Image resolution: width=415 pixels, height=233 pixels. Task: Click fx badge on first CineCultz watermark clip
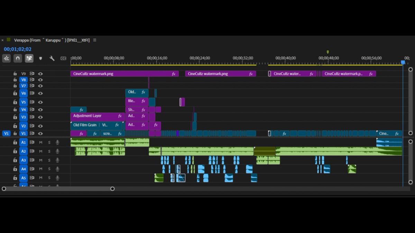pyautogui.click(x=174, y=74)
